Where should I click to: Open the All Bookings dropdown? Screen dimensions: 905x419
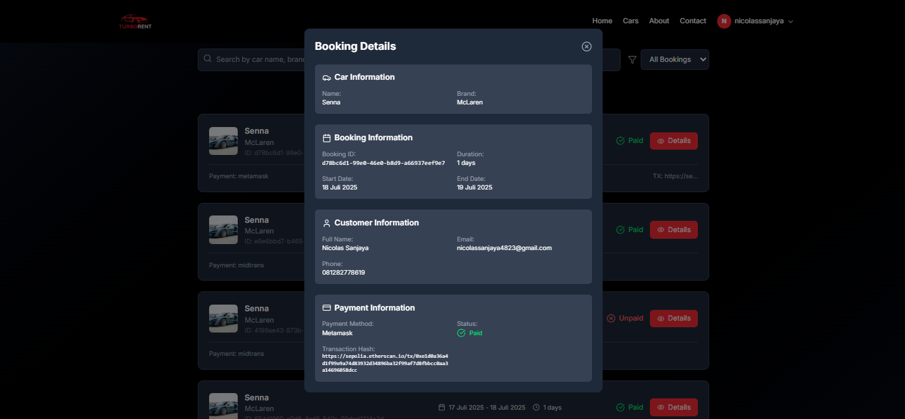(x=675, y=59)
